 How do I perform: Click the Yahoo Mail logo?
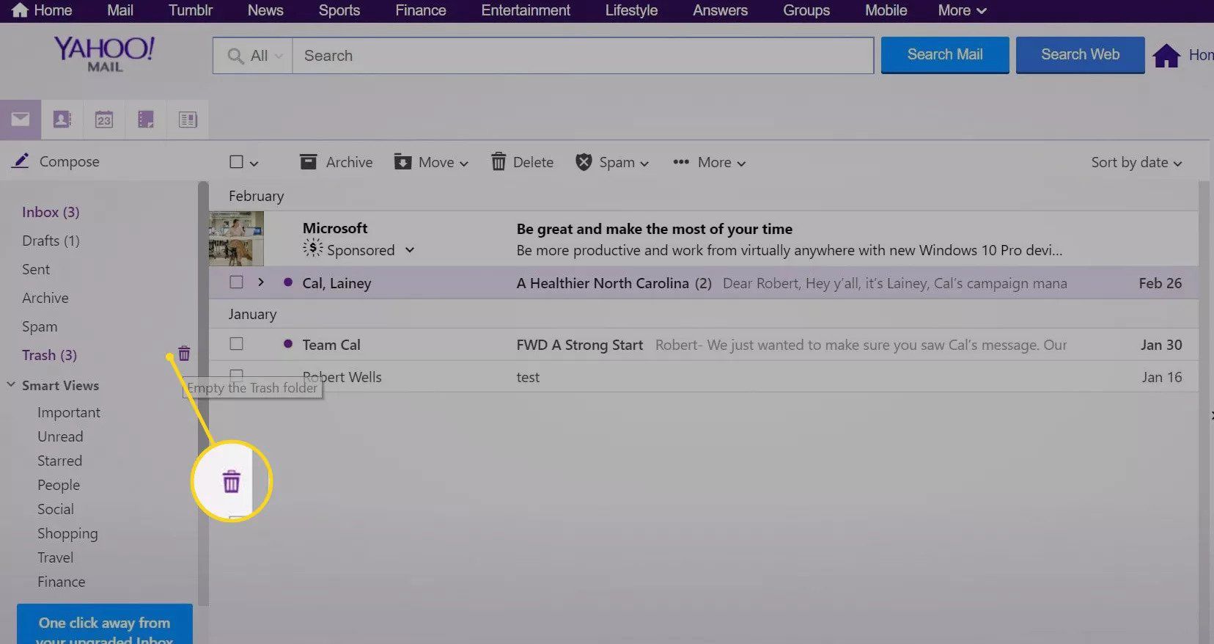click(x=104, y=54)
